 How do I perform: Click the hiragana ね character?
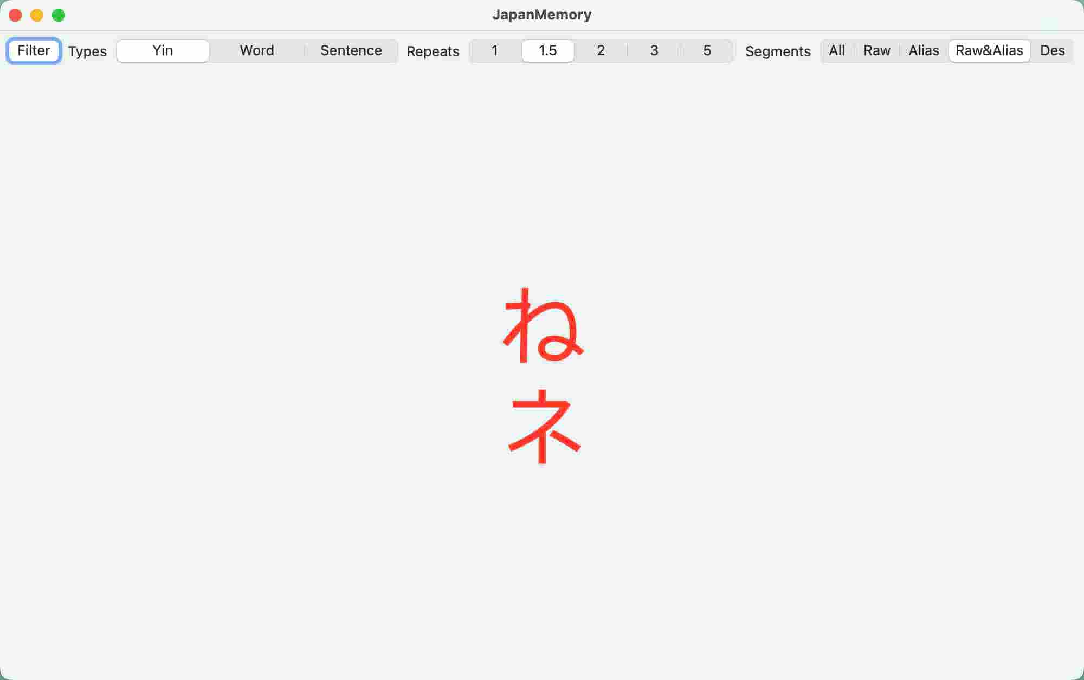pos(543,325)
